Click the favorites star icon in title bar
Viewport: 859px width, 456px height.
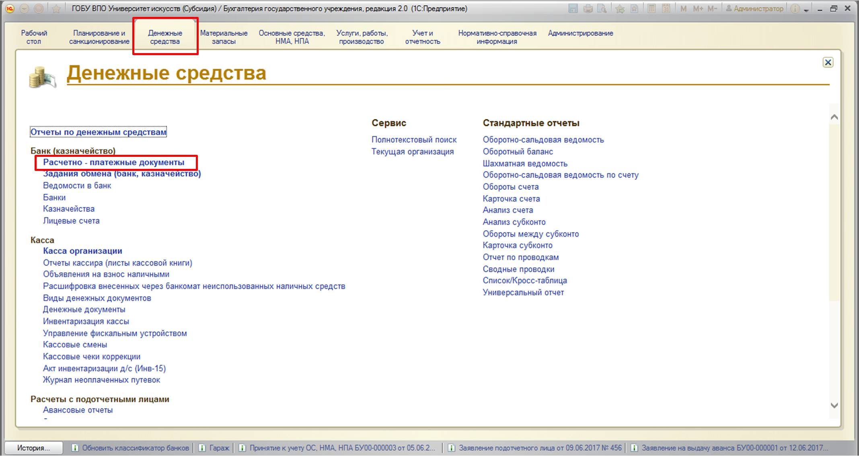[56, 8]
